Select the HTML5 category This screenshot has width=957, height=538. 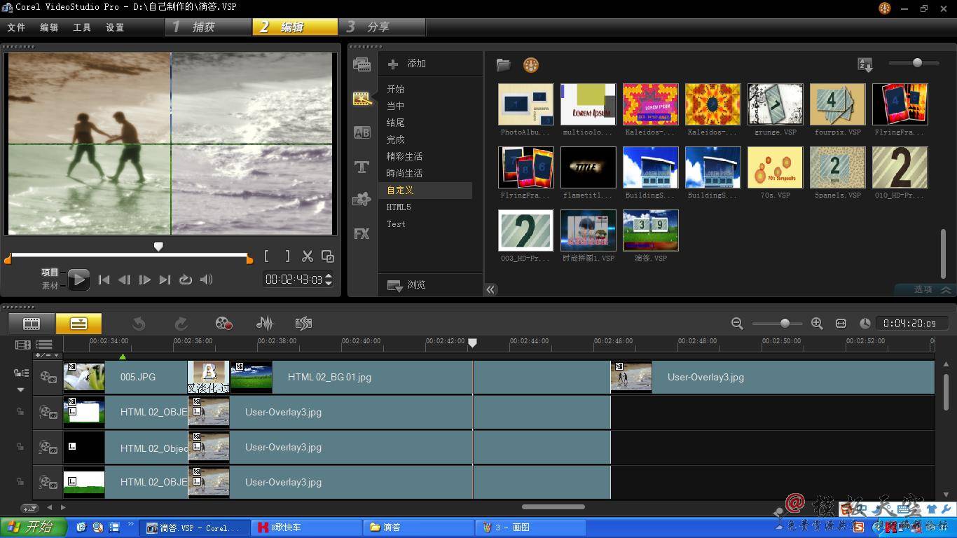(399, 207)
